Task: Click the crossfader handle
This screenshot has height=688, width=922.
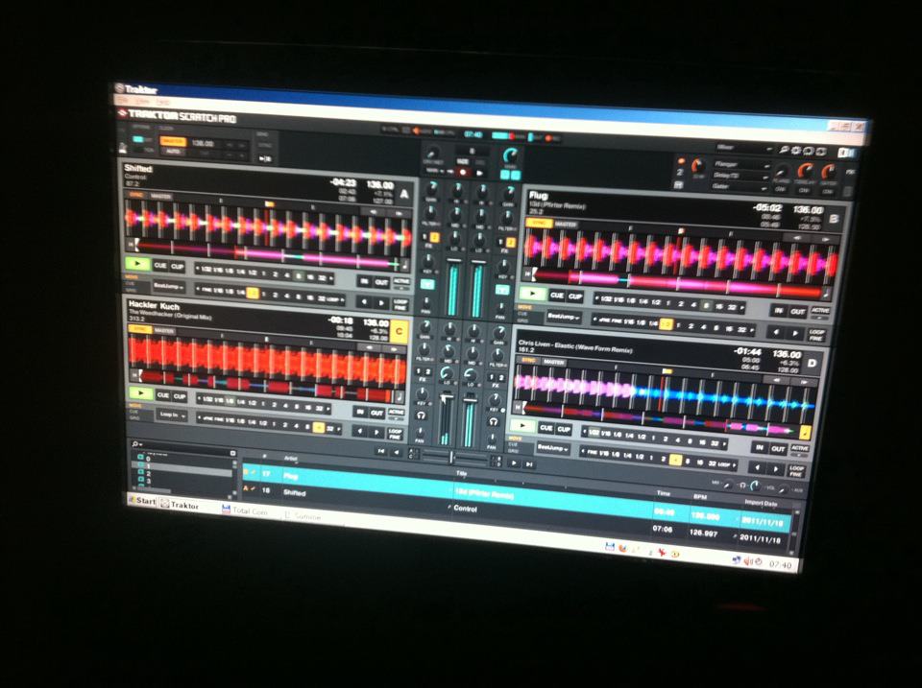Action: pos(450,457)
